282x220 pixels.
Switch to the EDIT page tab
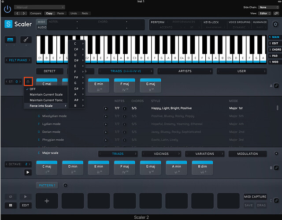pyautogui.click(x=274, y=43)
